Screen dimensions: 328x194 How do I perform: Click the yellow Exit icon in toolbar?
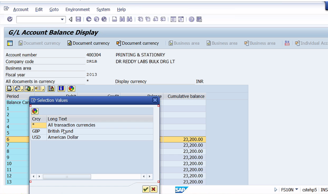tap(97, 19)
